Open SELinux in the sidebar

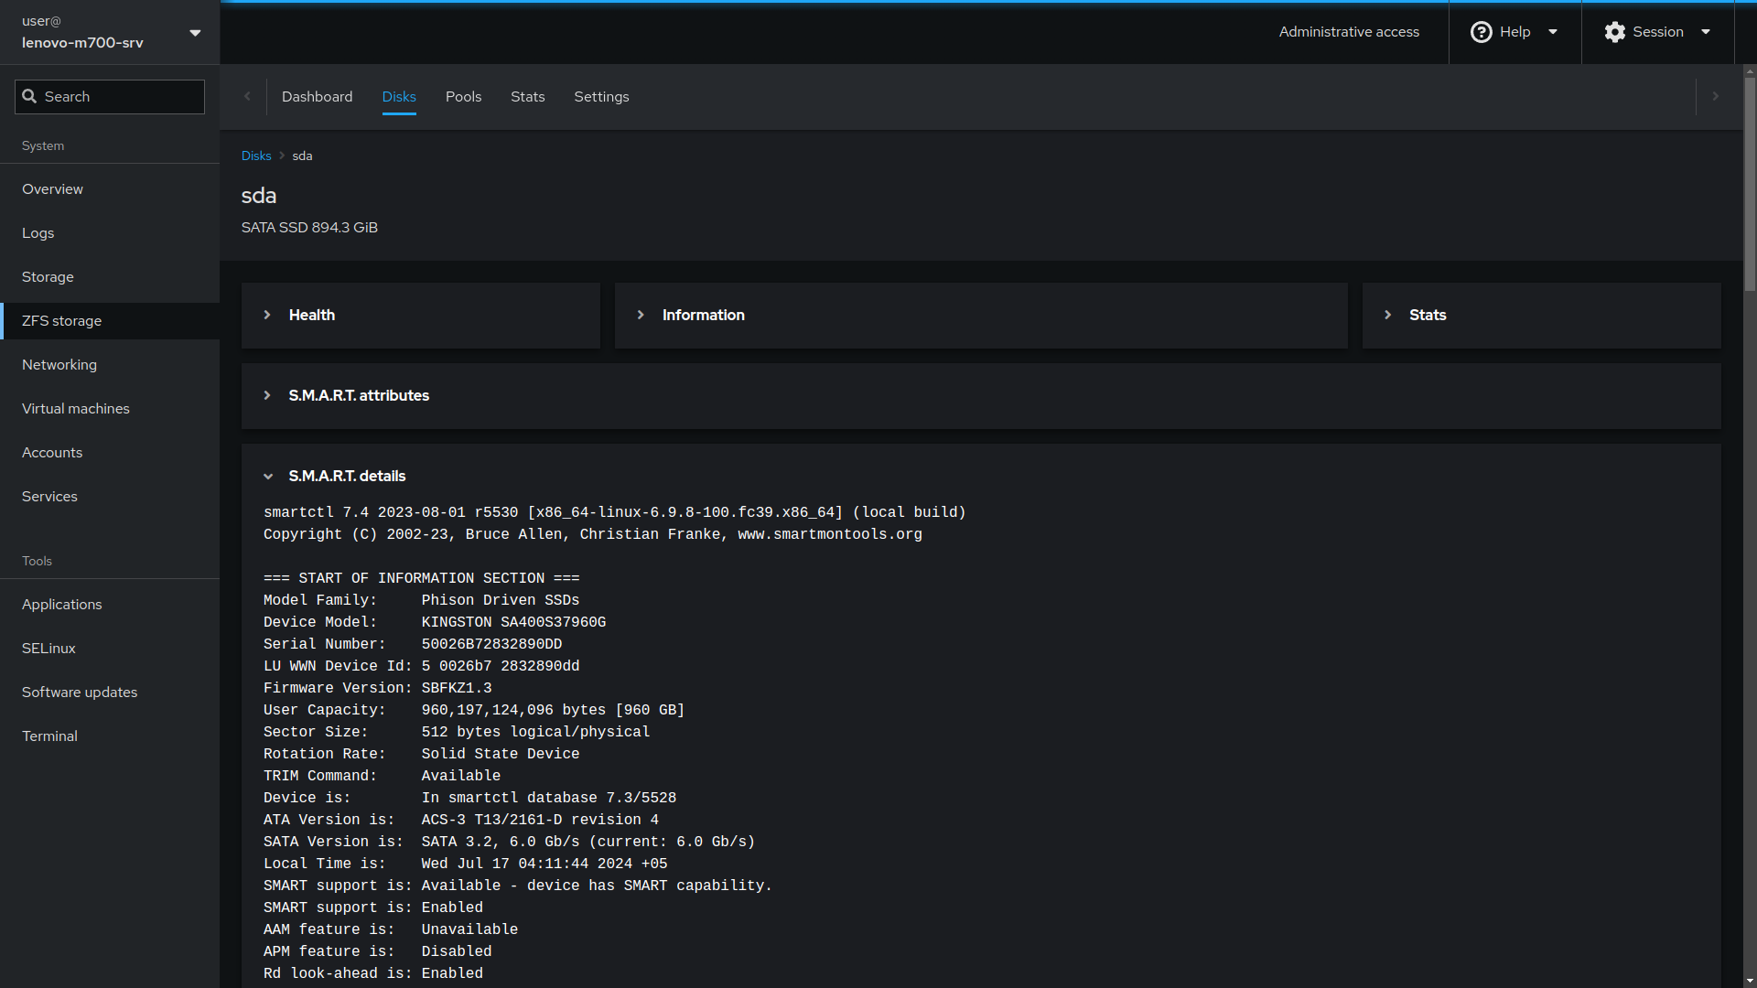(x=110, y=649)
